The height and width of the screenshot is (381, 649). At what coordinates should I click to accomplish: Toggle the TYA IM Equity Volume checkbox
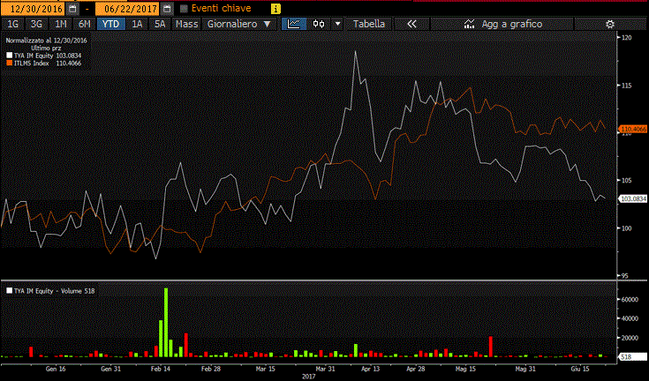(10, 289)
